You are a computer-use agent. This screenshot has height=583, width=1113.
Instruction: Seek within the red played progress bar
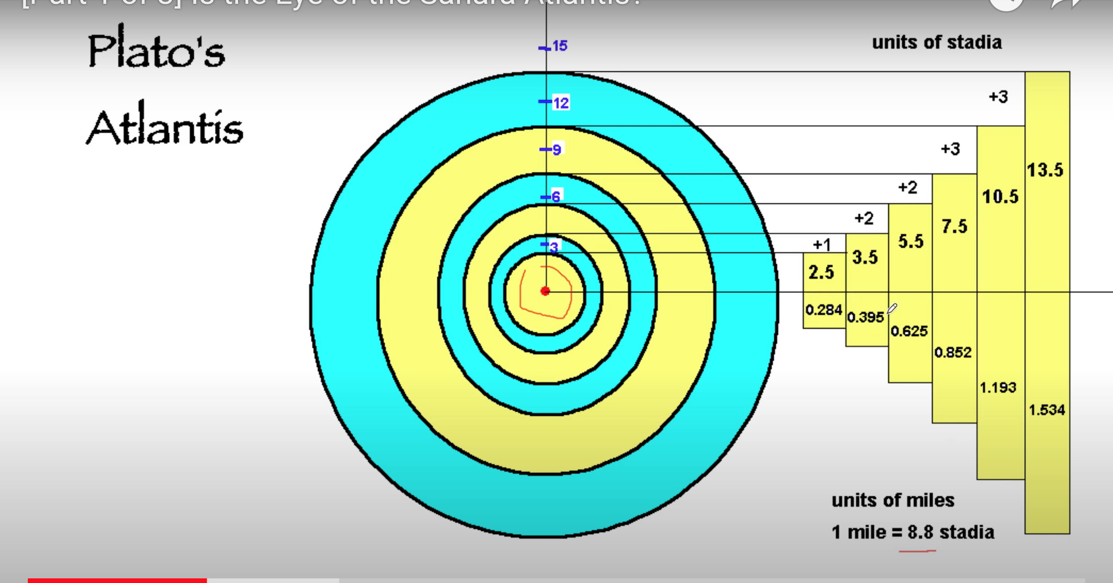pyautogui.click(x=117, y=580)
